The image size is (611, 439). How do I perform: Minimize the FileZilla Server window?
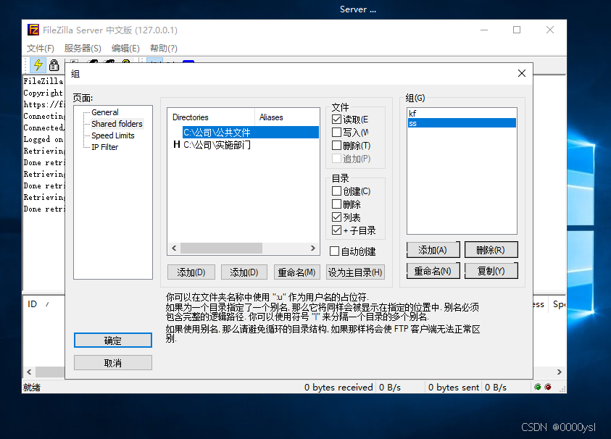click(484, 30)
